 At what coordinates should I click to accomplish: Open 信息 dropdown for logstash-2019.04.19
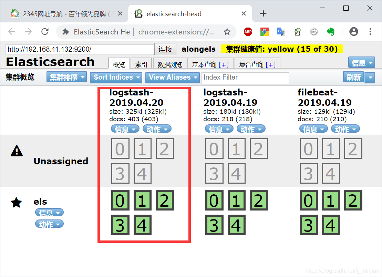tap(219, 129)
